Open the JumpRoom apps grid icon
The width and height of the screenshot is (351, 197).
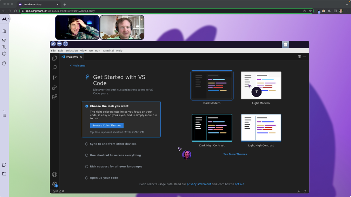(x=4, y=115)
